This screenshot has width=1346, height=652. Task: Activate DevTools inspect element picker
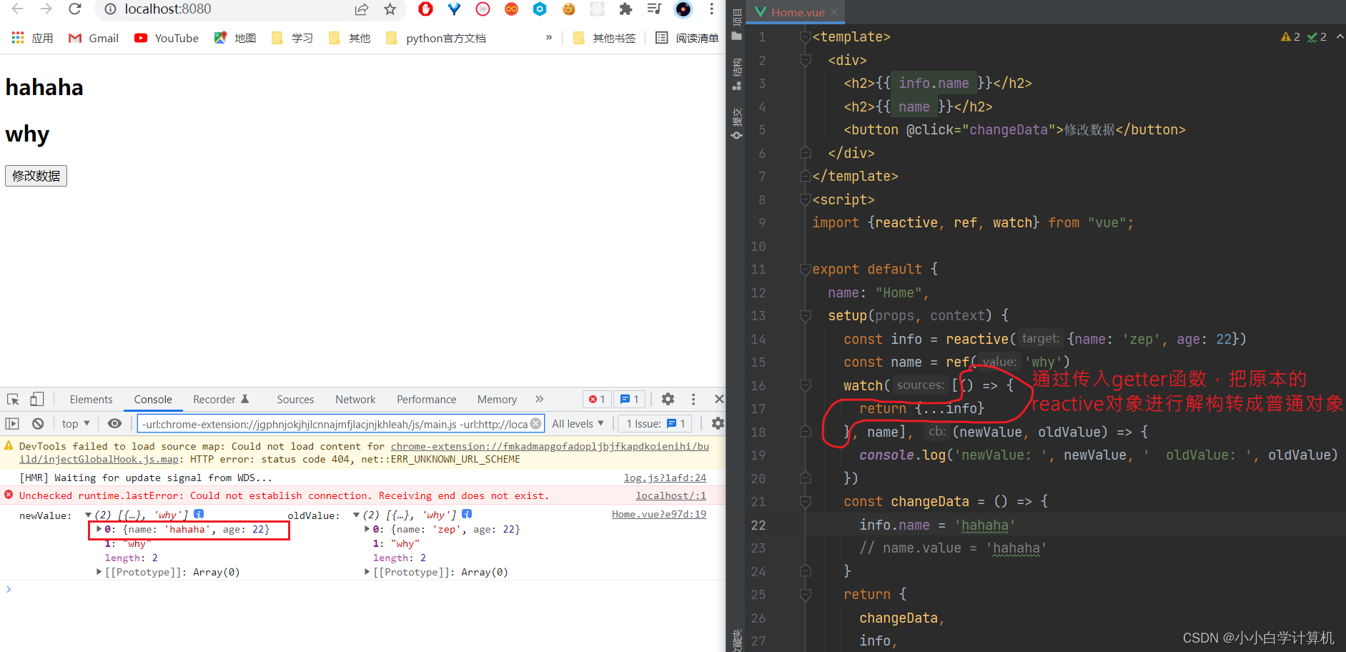point(13,399)
